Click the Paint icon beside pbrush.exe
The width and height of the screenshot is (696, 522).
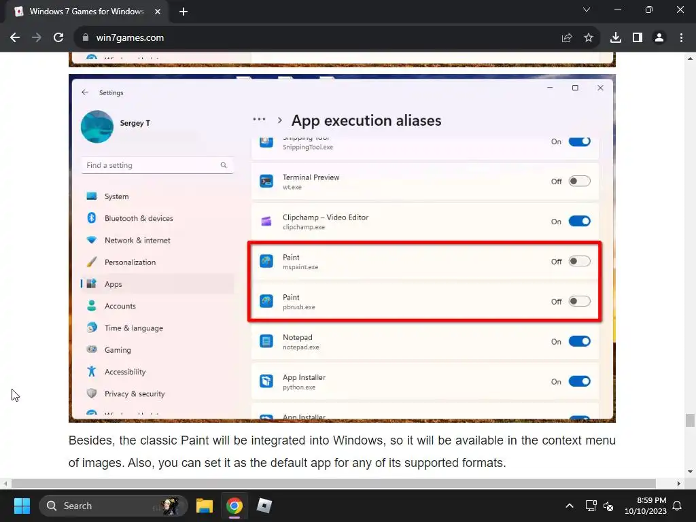click(266, 301)
